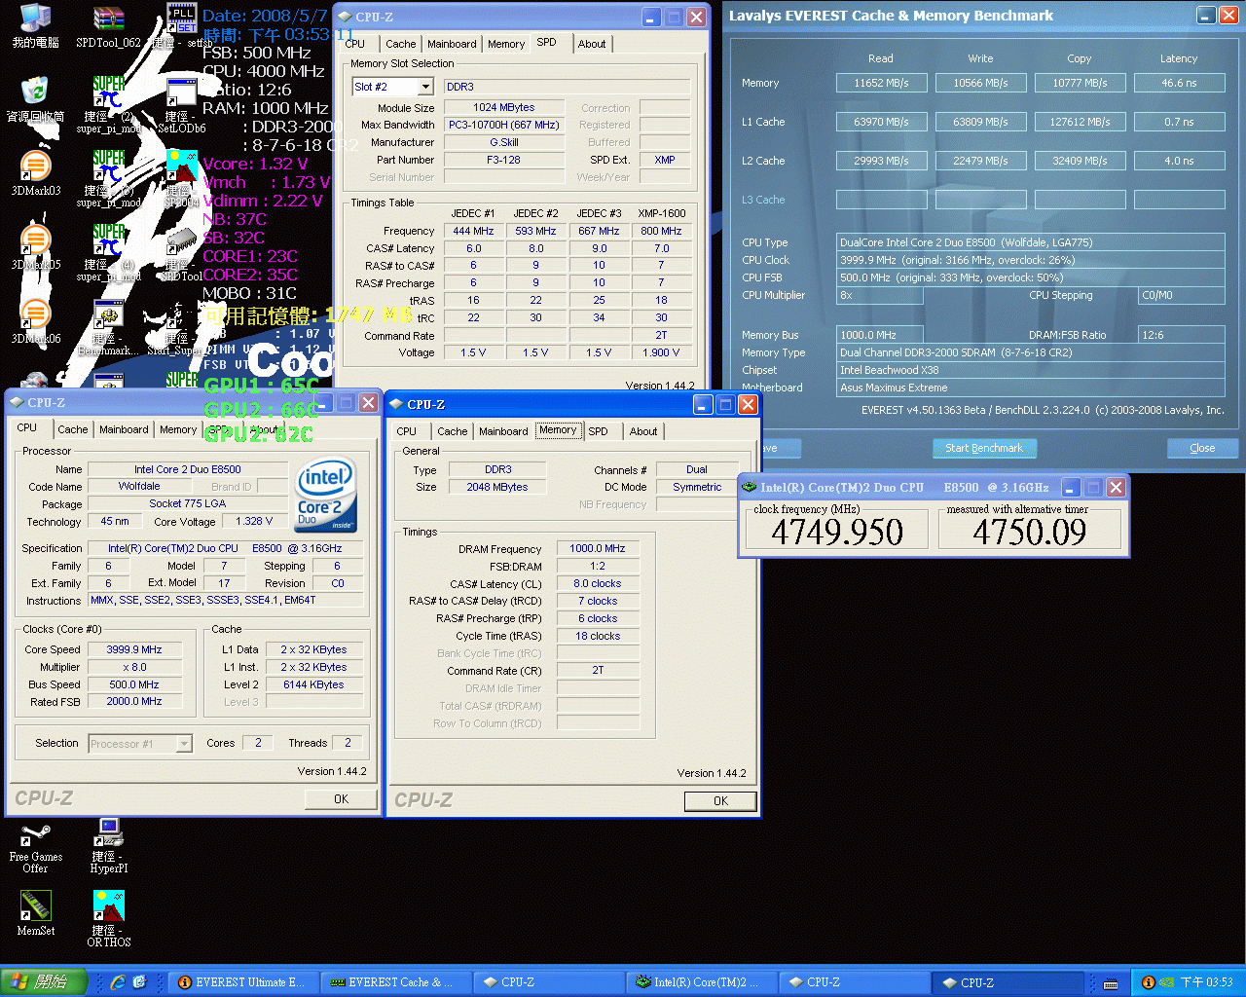
Task: Click Start Benchmark in EVEREST
Action: 984,448
